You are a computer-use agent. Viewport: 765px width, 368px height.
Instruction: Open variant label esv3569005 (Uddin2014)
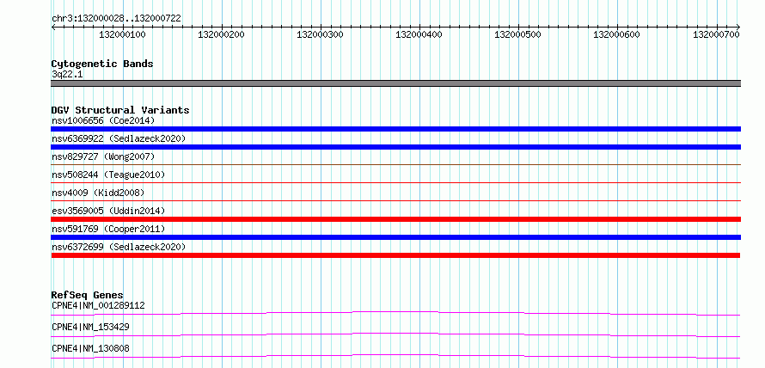tap(108, 211)
